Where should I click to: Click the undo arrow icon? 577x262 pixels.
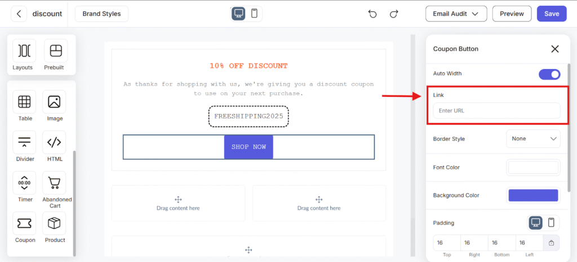[372, 14]
